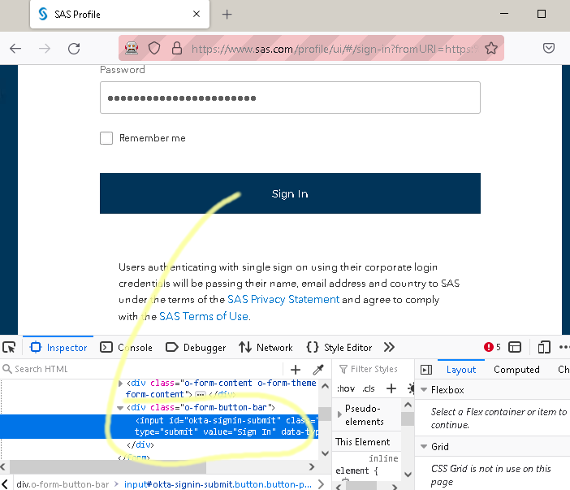Collapse the Flexbox section
The height and width of the screenshot is (490, 570).
[424, 389]
